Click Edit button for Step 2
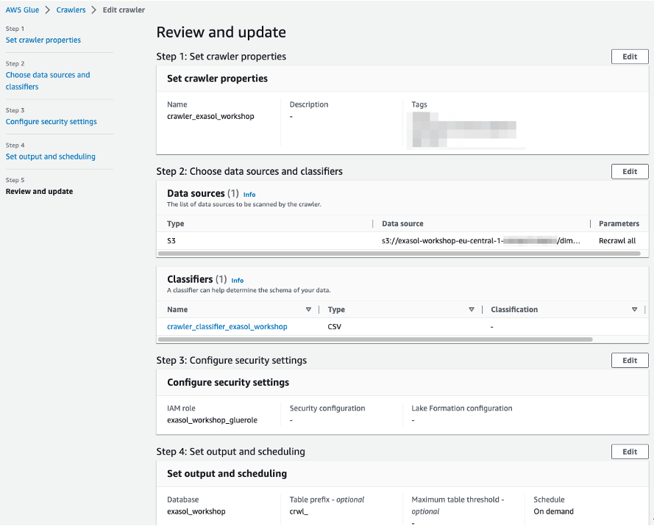The height and width of the screenshot is (526, 654). [630, 172]
